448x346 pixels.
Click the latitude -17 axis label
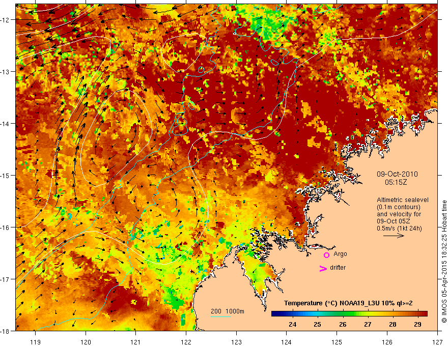pos(6,279)
